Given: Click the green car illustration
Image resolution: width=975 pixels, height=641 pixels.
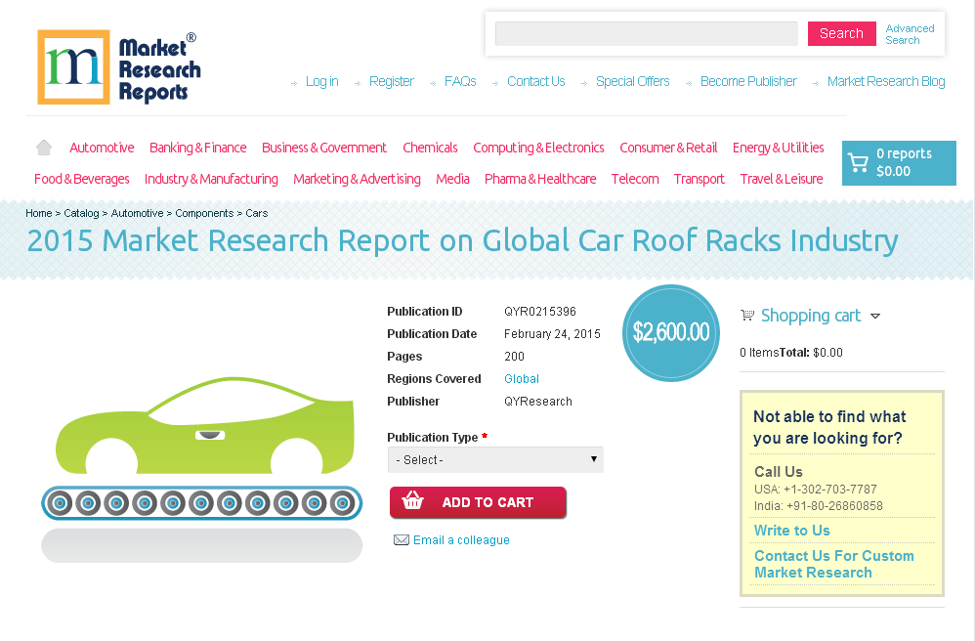Looking at the screenshot, I should point(205,430).
